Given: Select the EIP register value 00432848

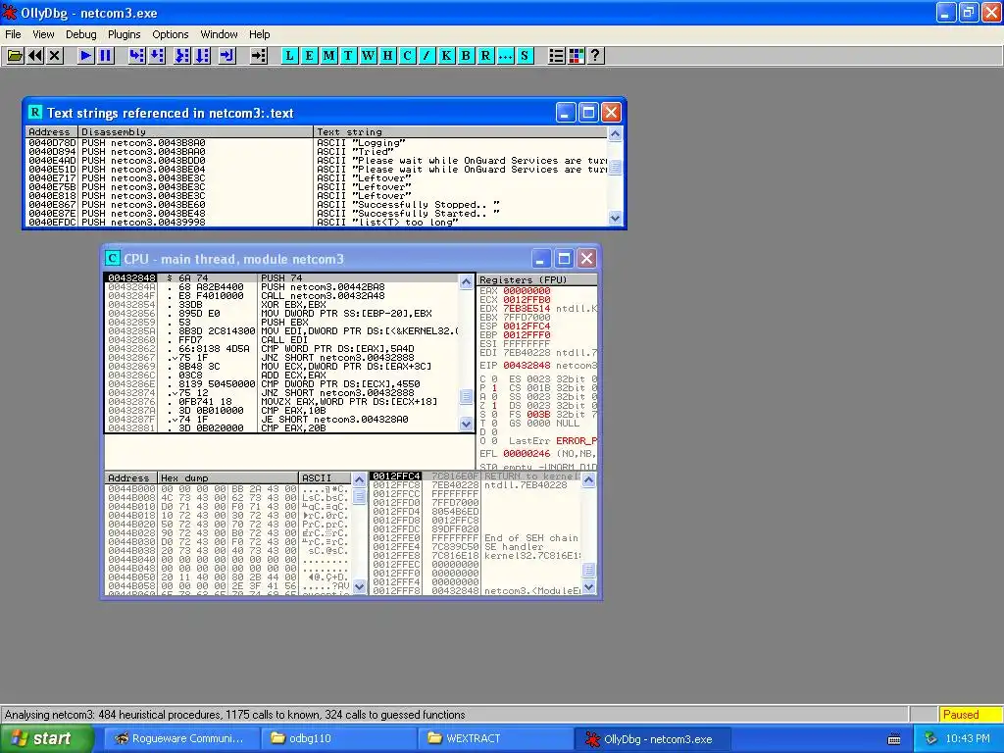Looking at the screenshot, I should point(527,365).
